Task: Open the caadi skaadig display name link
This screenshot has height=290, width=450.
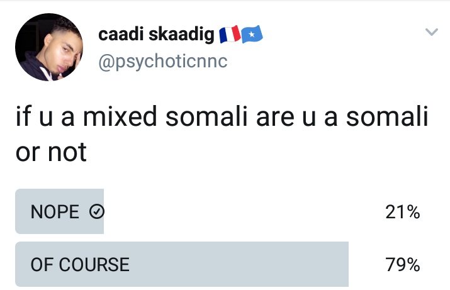Action: pyautogui.click(x=156, y=34)
